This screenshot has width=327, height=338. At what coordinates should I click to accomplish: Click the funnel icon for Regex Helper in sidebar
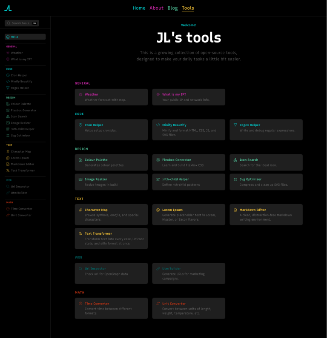8,88
